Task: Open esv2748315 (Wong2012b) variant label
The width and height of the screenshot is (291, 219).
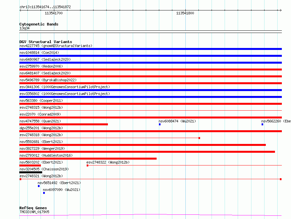Action: coord(41,107)
